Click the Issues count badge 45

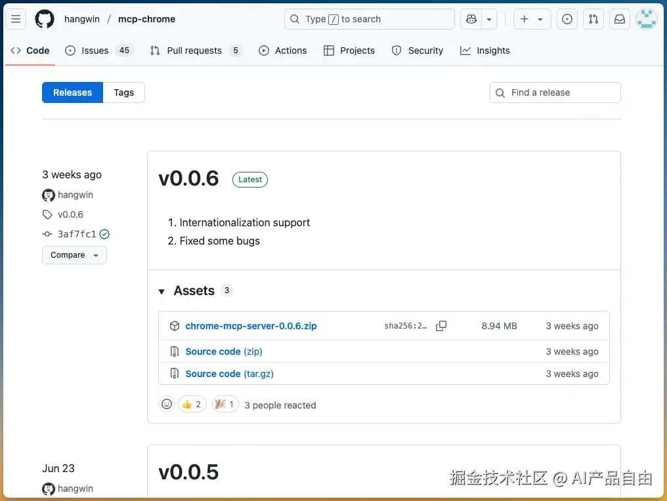tap(124, 50)
